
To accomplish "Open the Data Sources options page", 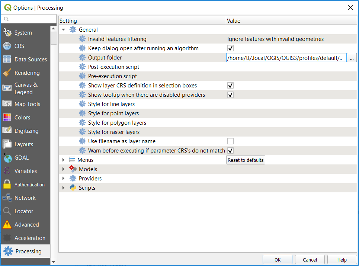I will [x=31, y=60].
